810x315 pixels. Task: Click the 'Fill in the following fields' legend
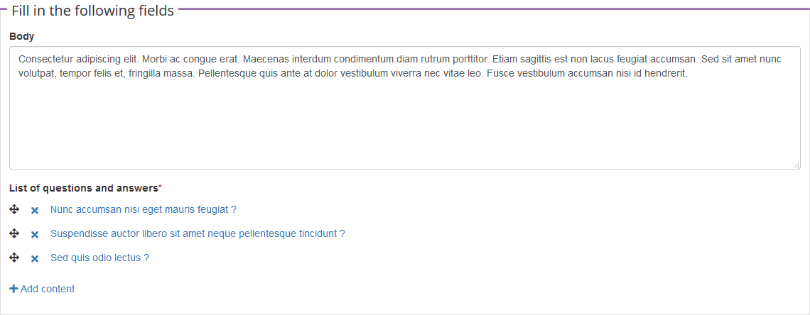[x=92, y=11]
